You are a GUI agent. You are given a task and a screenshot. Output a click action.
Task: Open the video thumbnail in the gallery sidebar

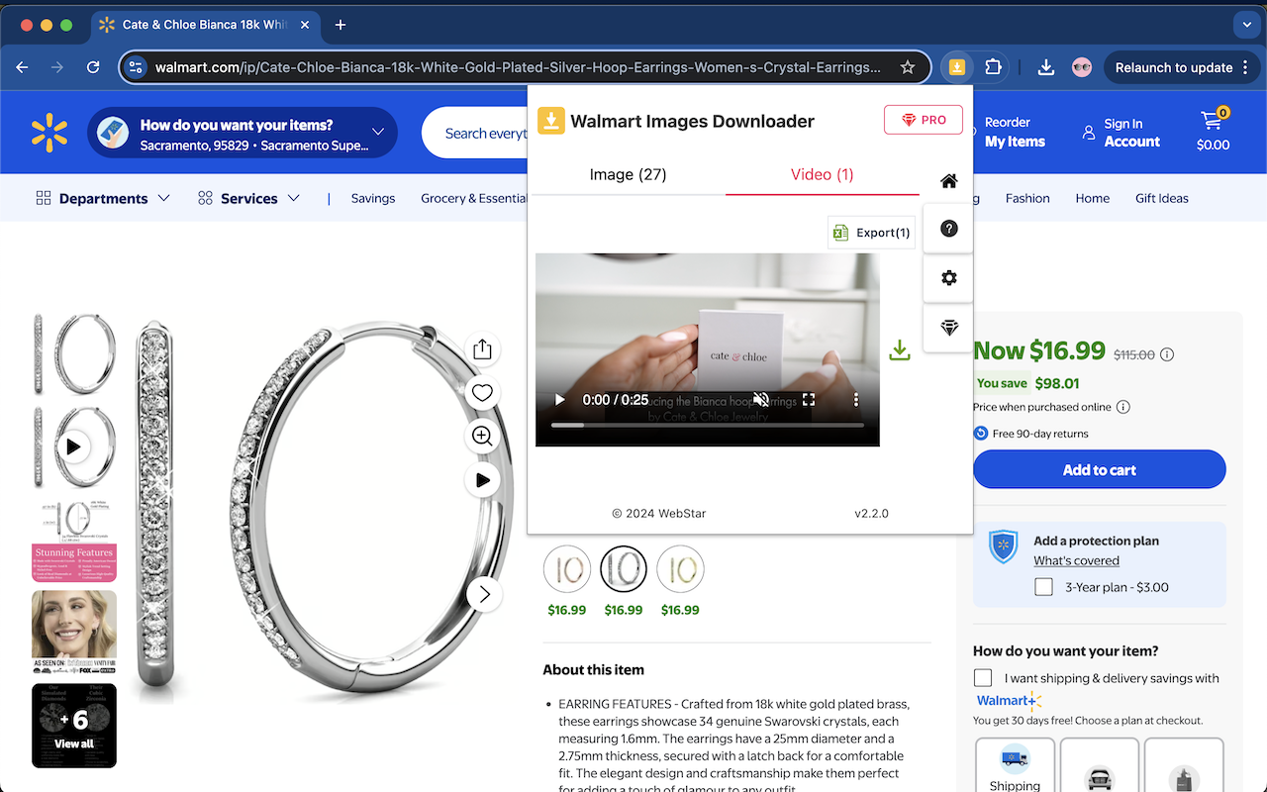point(73,445)
